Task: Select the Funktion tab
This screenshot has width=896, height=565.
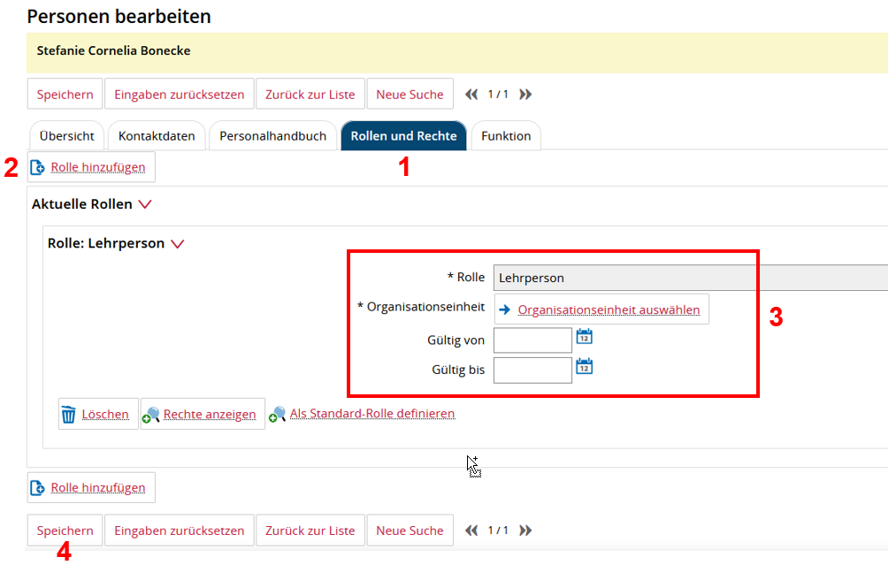Action: 505,136
